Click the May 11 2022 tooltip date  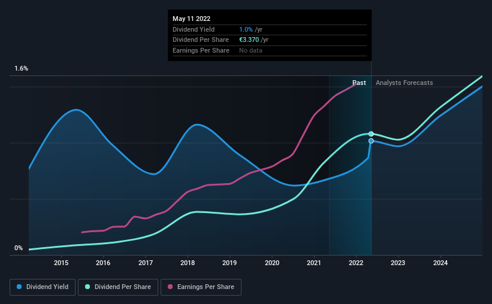[191, 19]
